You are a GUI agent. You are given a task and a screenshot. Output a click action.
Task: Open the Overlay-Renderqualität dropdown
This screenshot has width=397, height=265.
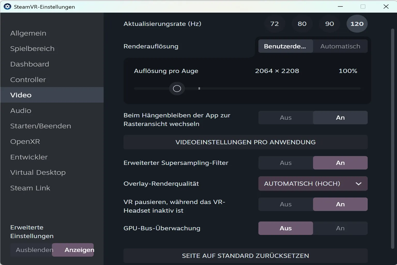click(x=313, y=183)
